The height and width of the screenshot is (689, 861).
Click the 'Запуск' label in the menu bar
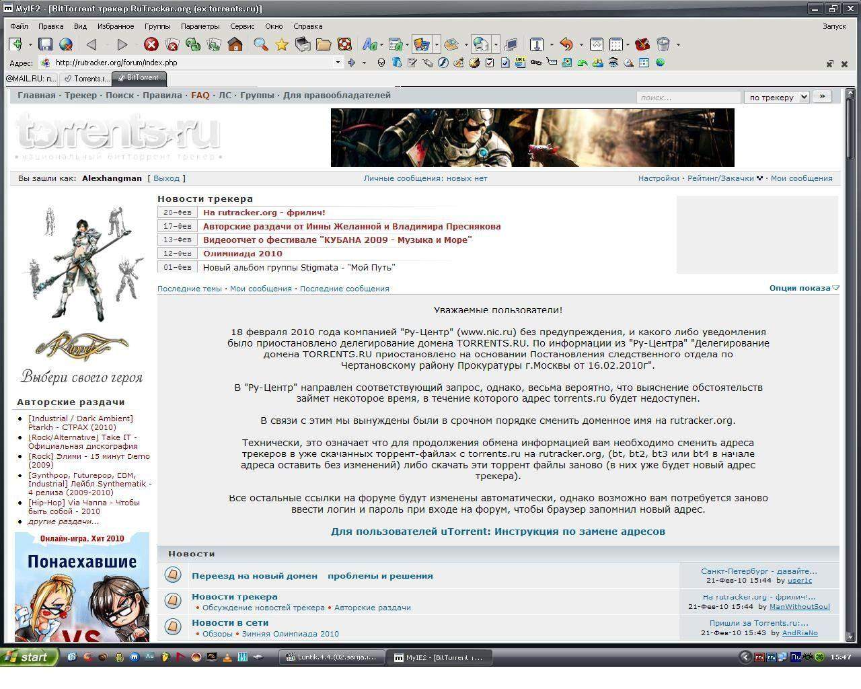click(x=834, y=26)
